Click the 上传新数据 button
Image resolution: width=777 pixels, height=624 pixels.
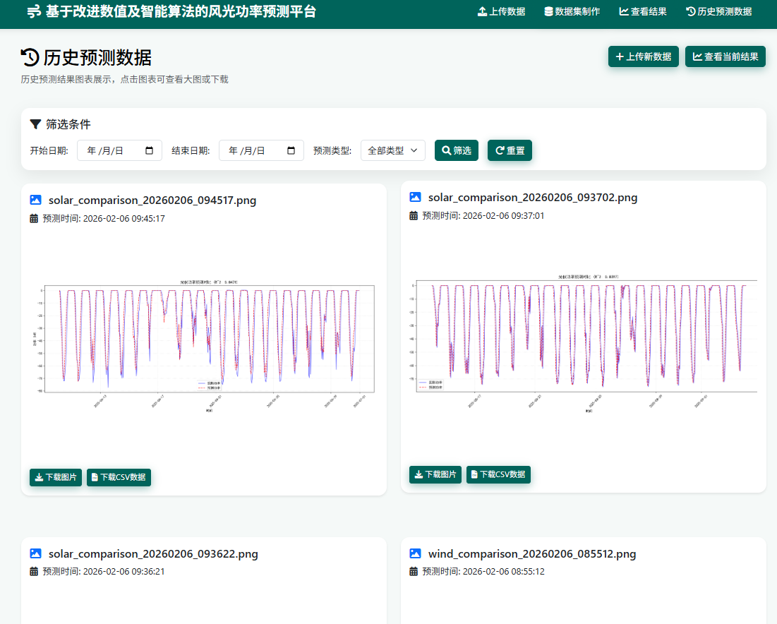pyautogui.click(x=643, y=56)
